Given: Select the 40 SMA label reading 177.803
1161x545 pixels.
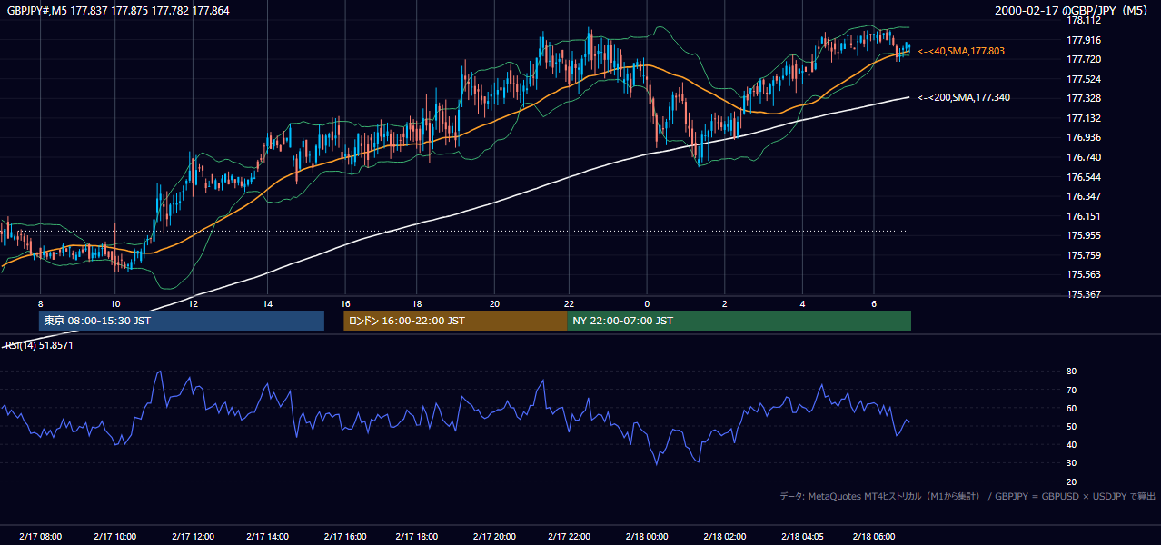Looking at the screenshot, I should click(961, 52).
